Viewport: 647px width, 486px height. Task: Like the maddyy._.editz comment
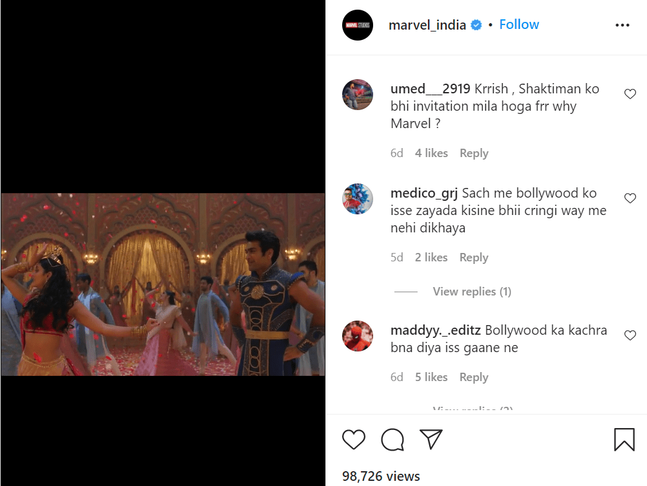630,335
